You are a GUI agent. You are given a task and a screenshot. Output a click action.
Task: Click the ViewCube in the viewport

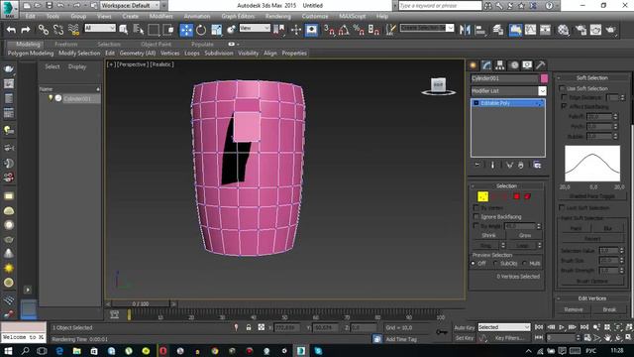click(438, 86)
